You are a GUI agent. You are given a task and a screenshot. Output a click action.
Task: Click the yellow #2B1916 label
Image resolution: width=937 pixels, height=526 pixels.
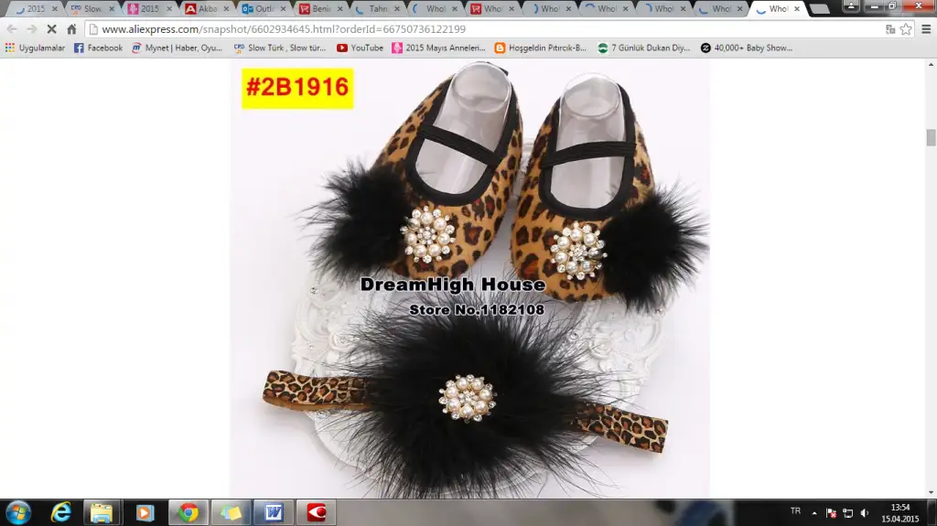click(x=297, y=88)
